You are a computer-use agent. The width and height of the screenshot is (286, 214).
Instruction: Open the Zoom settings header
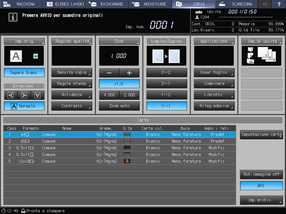(119, 41)
